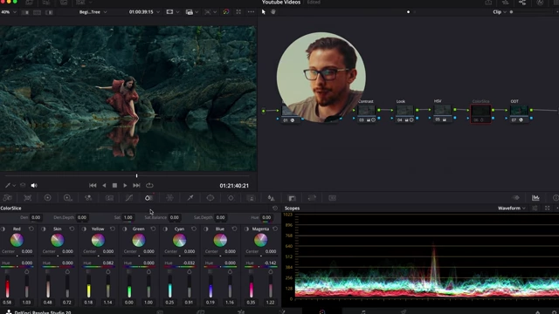
Task: Jump to the first frame
Action: point(93,186)
